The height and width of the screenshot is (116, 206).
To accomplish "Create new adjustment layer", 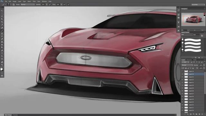I will tap(193, 114).
